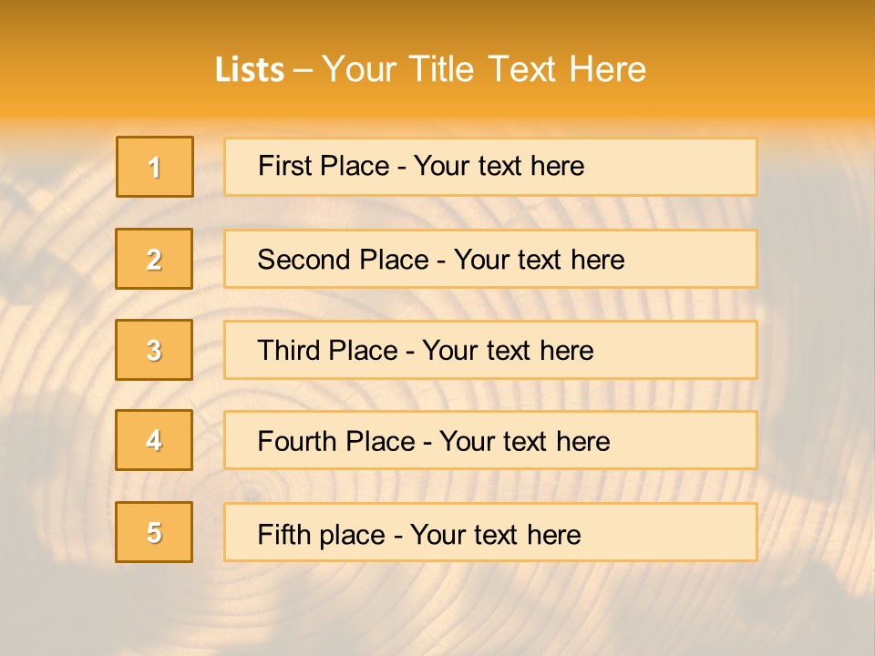Click the words 'Second Place' in the list
Image resolution: width=875 pixels, height=656 pixels.
(344, 260)
